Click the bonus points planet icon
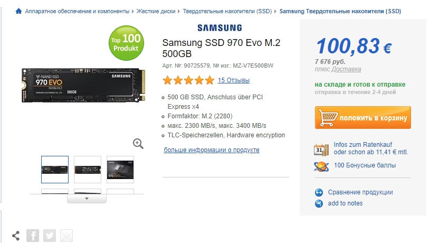The image size is (430, 243). (x=321, y=166)
